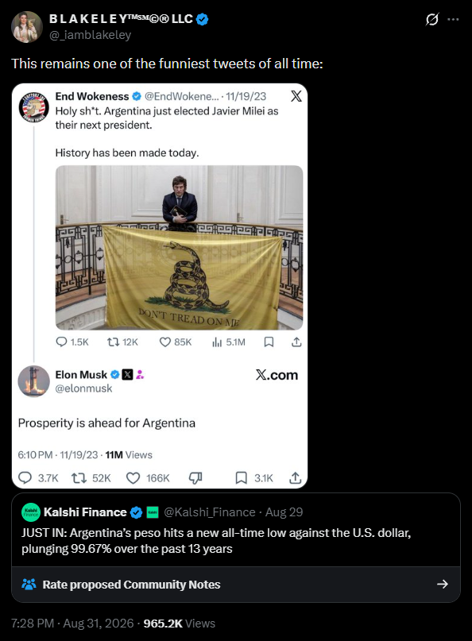Viewport: 472px width, 641px height.
Task: Click the Community Notes people icon
Action: (29, 585)
